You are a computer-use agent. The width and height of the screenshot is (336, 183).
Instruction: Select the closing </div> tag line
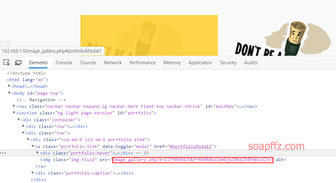point(38,180)
